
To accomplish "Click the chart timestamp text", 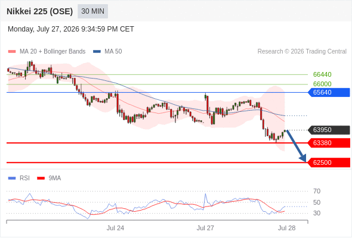I will [x=71, y=29].
